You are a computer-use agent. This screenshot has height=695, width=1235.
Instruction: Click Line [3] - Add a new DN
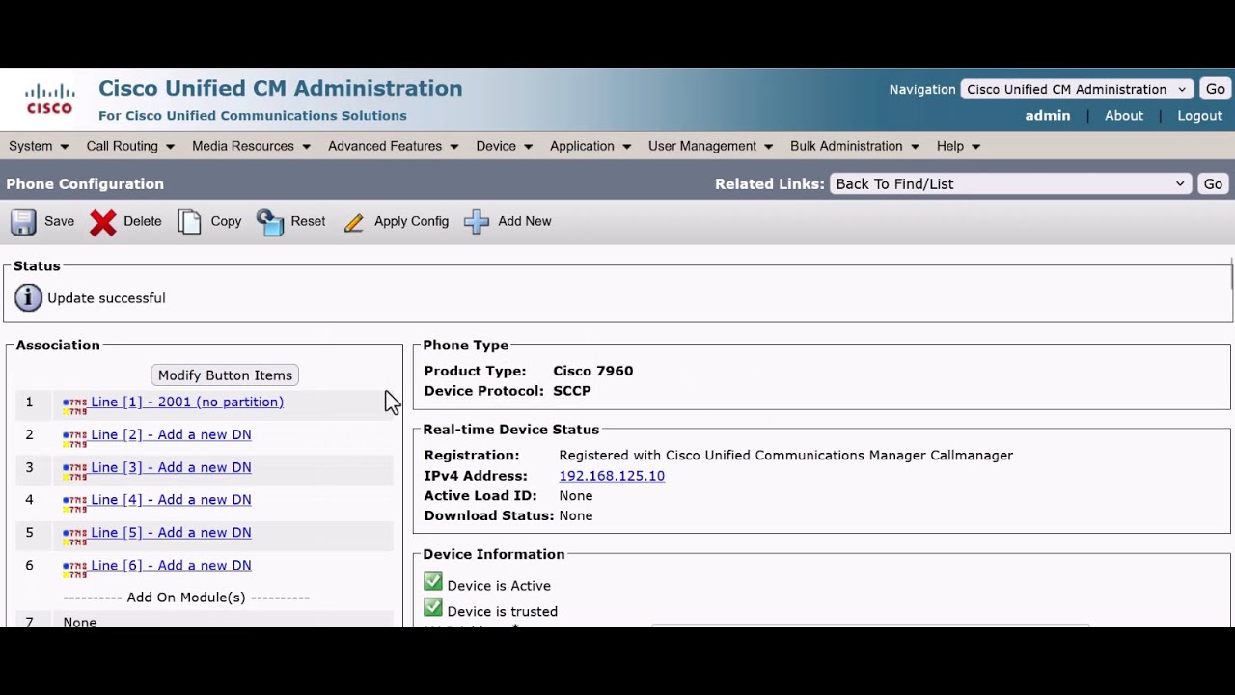pos(171,467)
